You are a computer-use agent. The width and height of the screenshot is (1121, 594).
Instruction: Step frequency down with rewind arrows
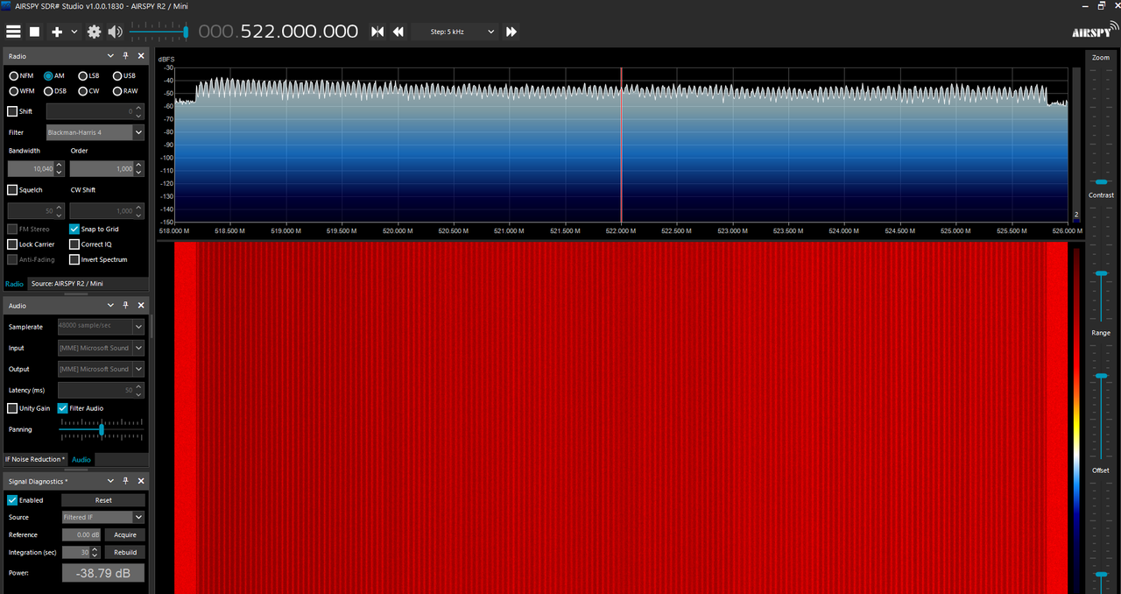[398, 32]
